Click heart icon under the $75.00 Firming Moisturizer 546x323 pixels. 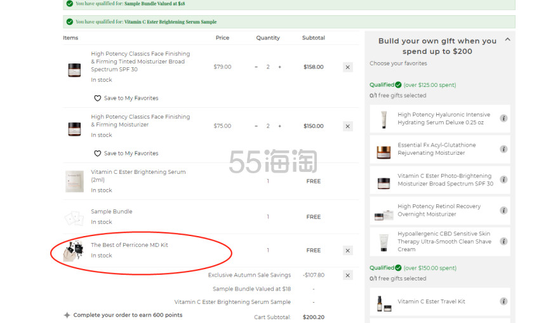coord(98,154)
